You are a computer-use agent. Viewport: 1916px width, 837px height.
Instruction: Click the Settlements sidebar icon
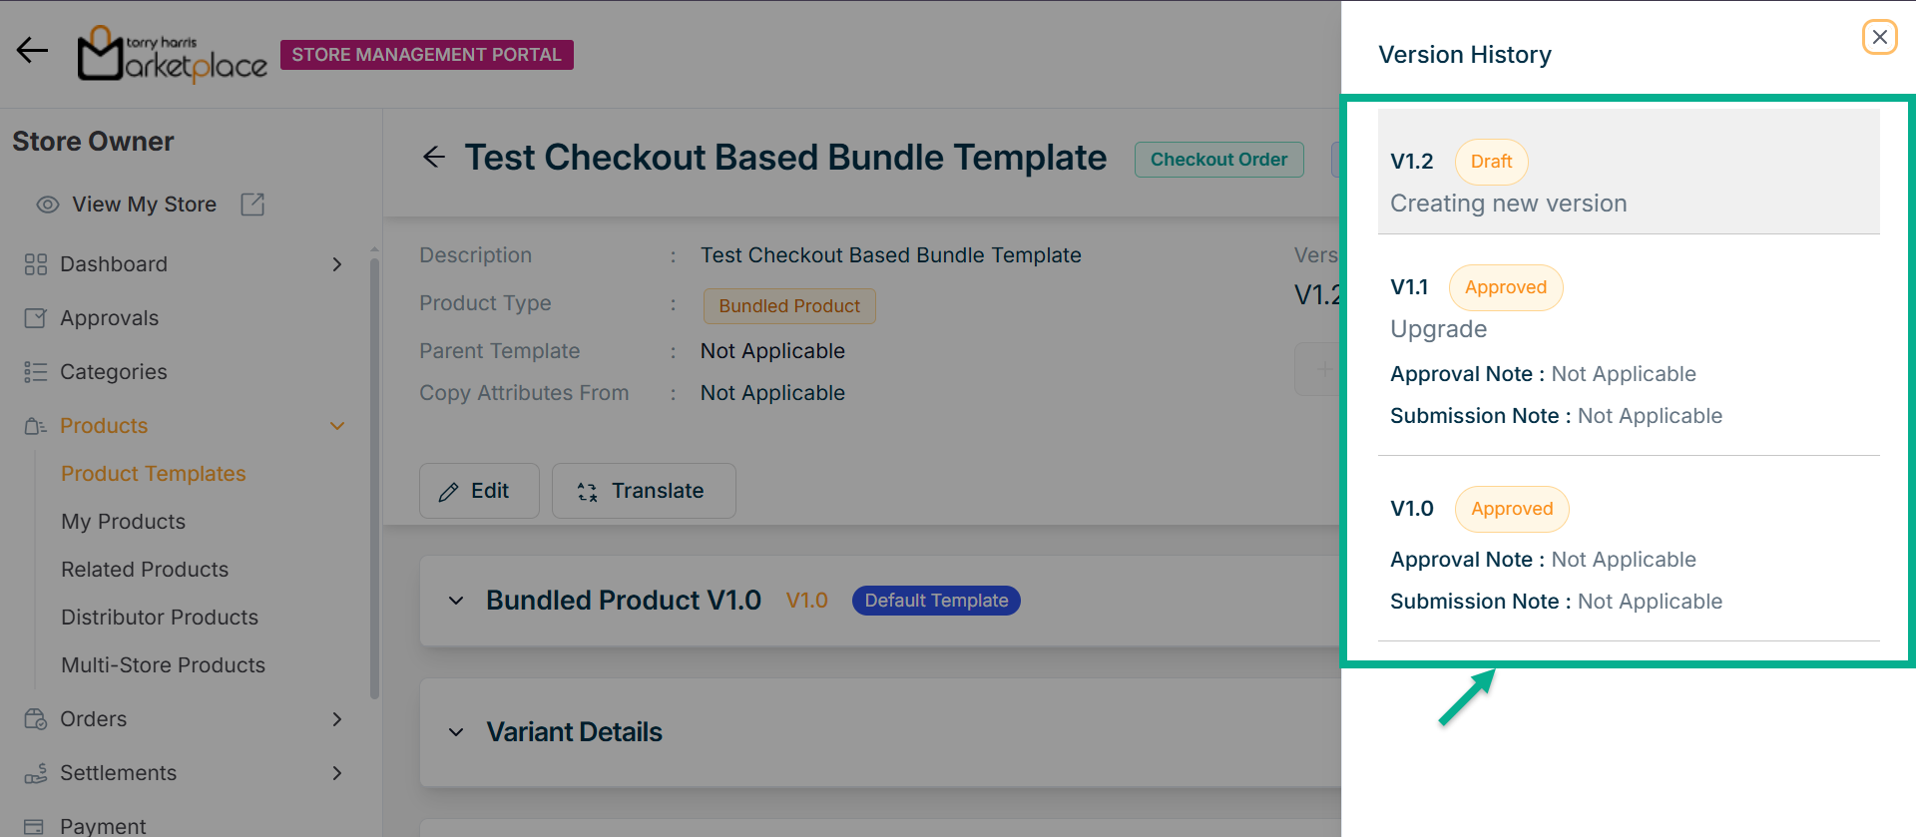click(36, 773)
